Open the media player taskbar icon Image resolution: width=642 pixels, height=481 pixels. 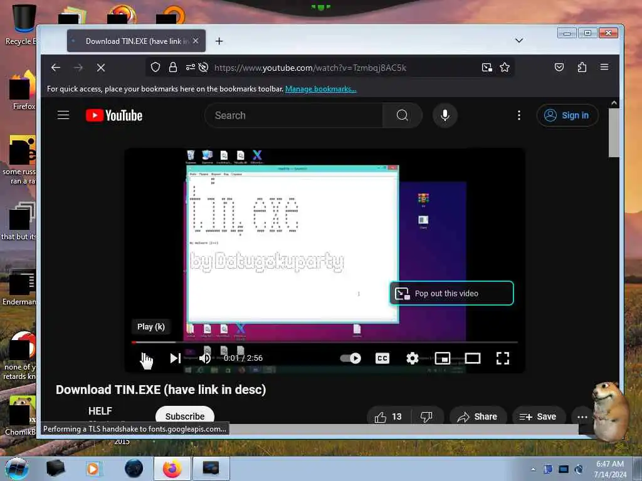tap(93, 468)
